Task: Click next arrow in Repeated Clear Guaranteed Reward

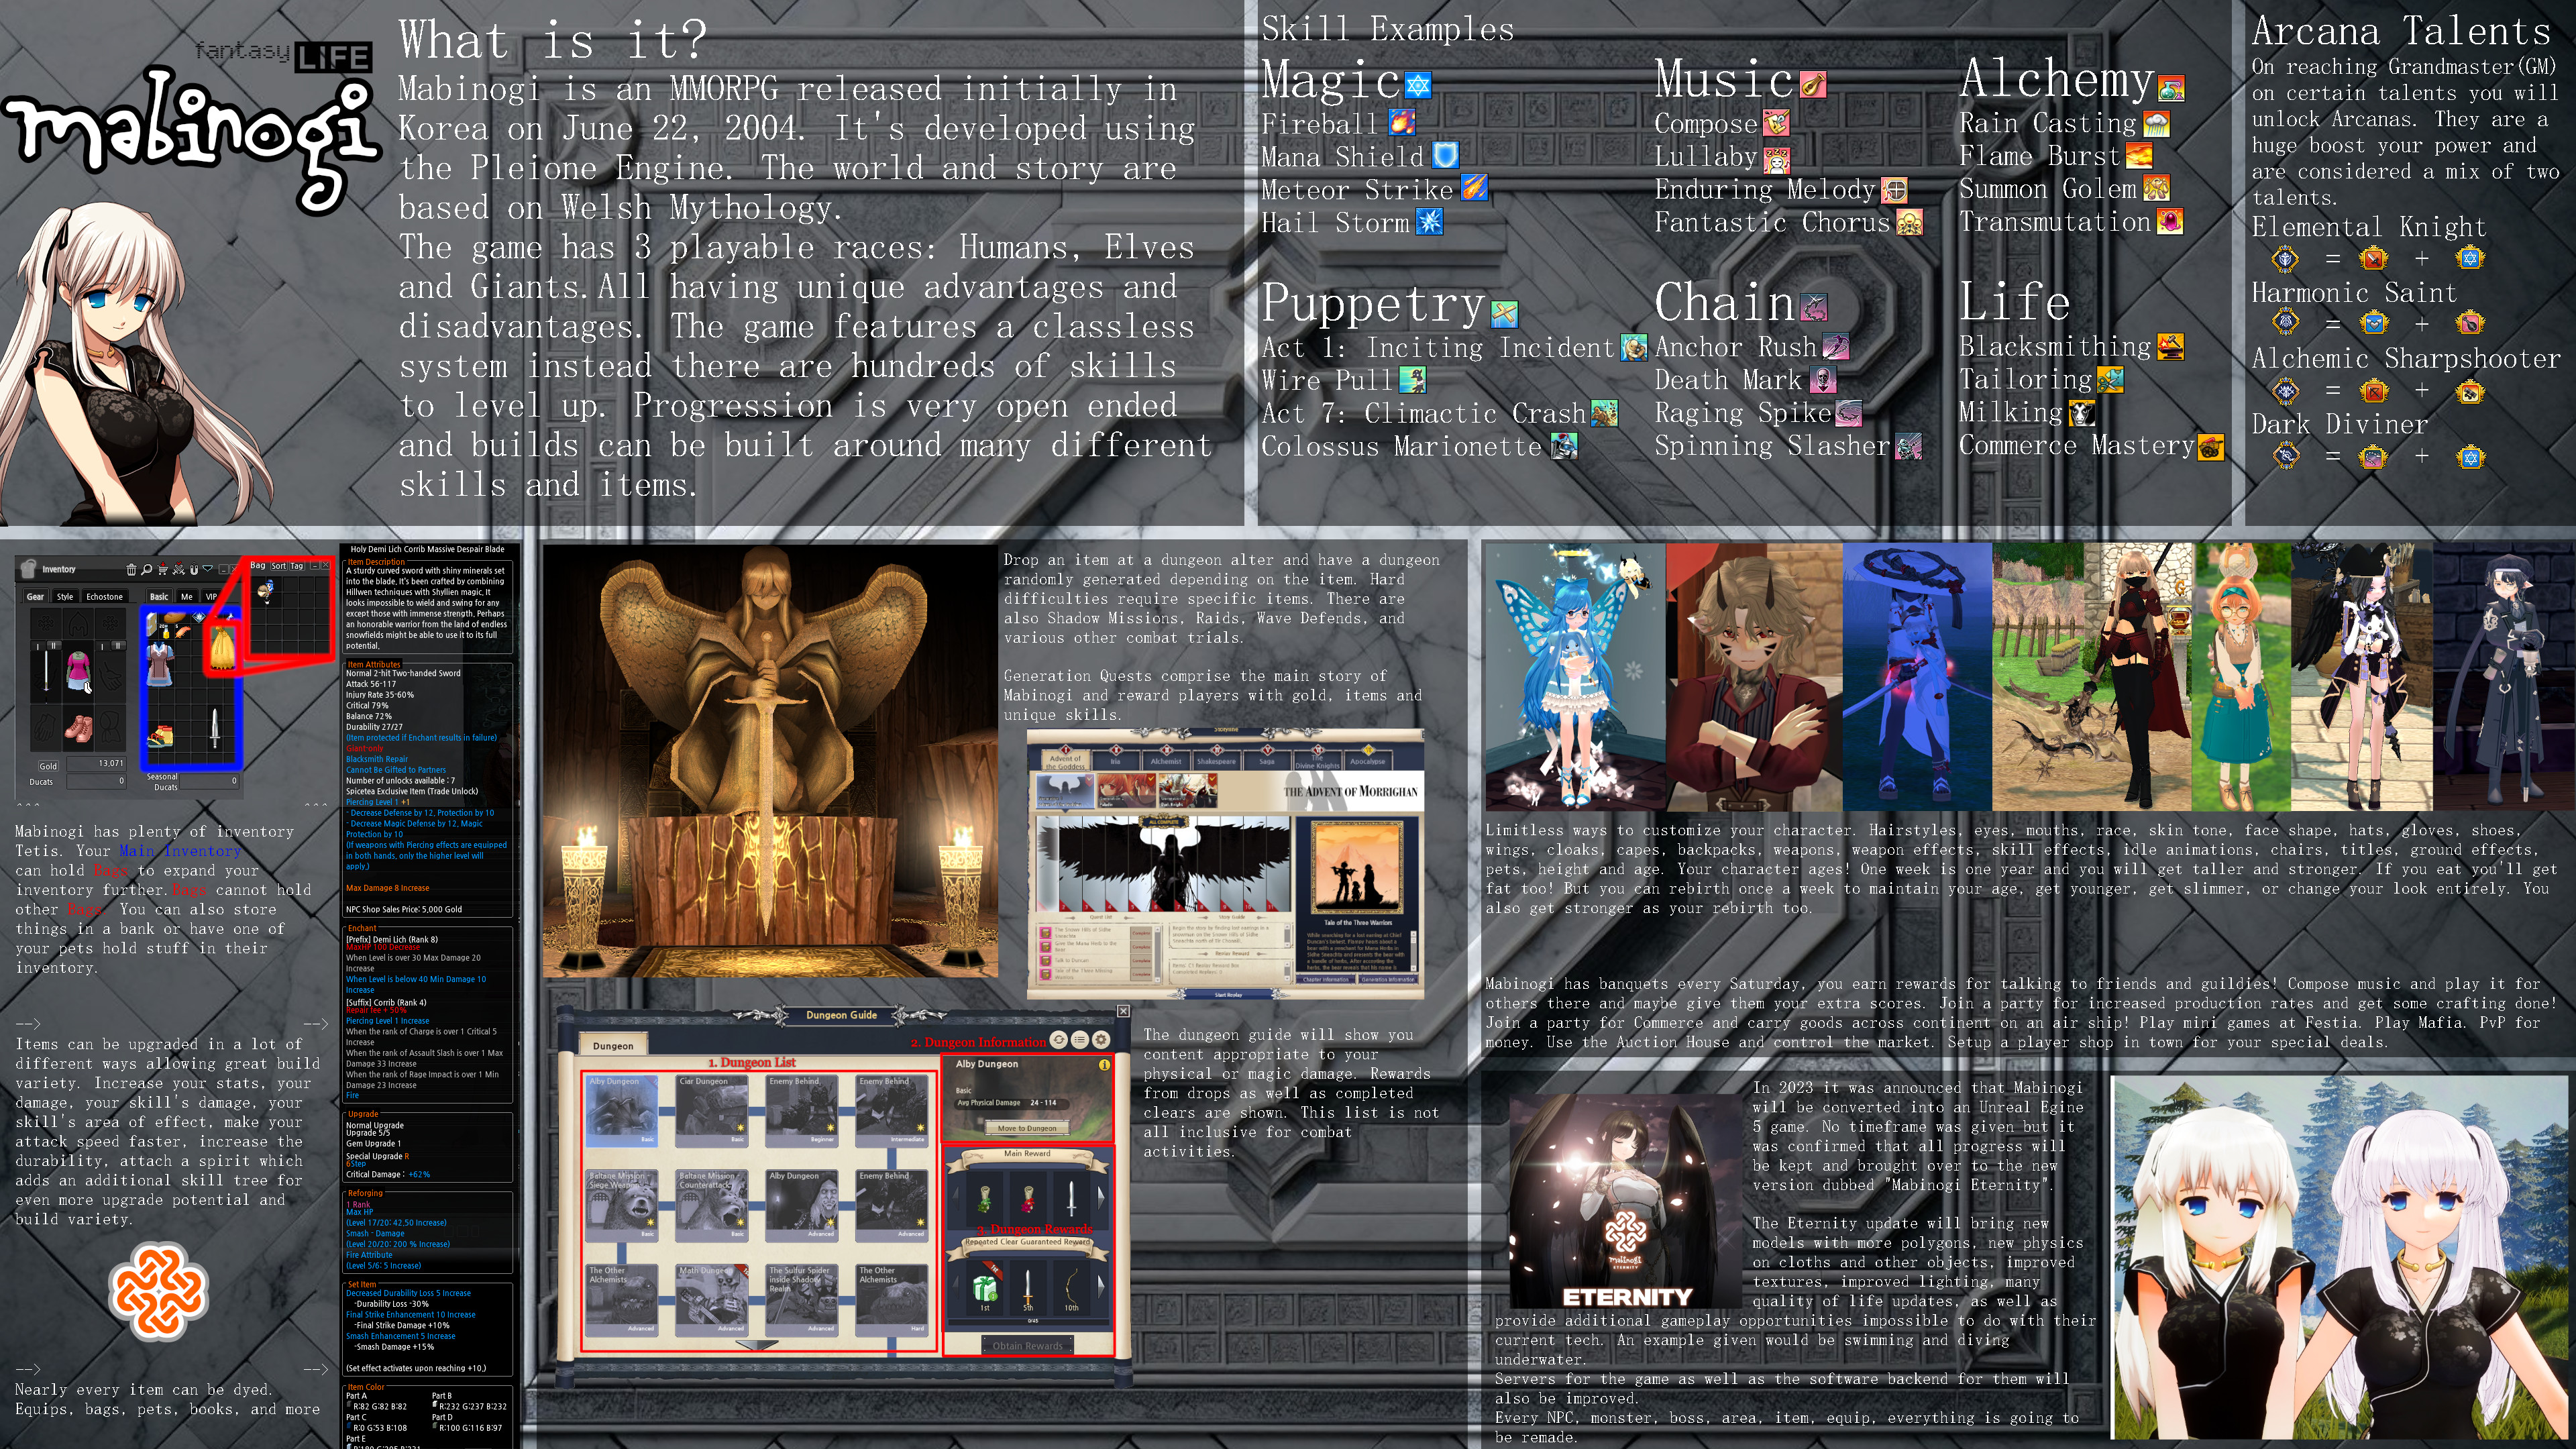Action: 1101,1287
